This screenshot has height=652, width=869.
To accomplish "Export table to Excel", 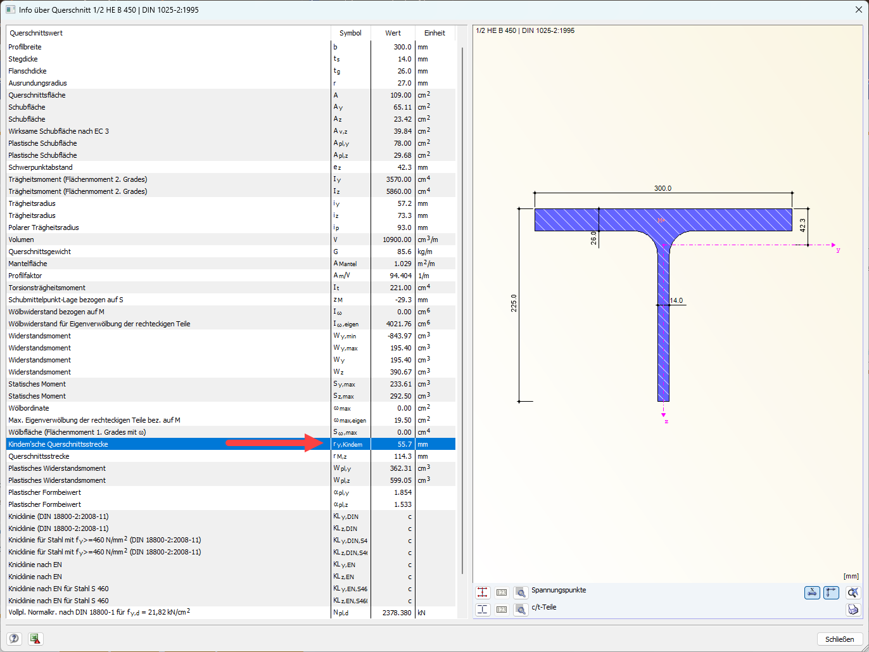I will [35, 639].
